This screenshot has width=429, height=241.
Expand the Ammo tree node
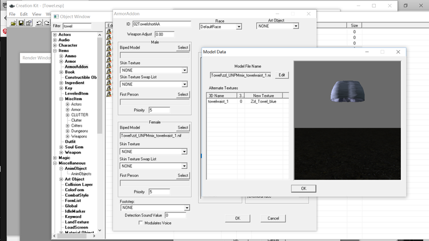pyautogui.click(x=61, y=56)
